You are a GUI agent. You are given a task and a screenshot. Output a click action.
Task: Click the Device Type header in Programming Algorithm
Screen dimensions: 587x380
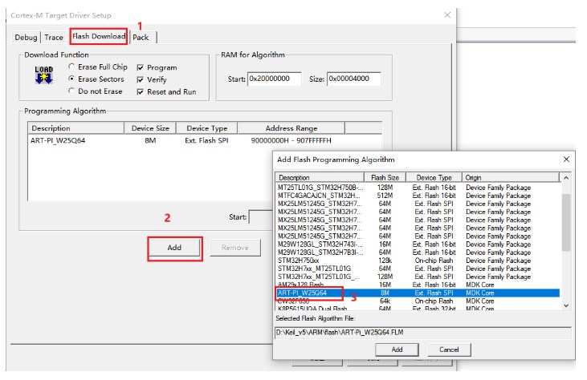pos(207,128)
